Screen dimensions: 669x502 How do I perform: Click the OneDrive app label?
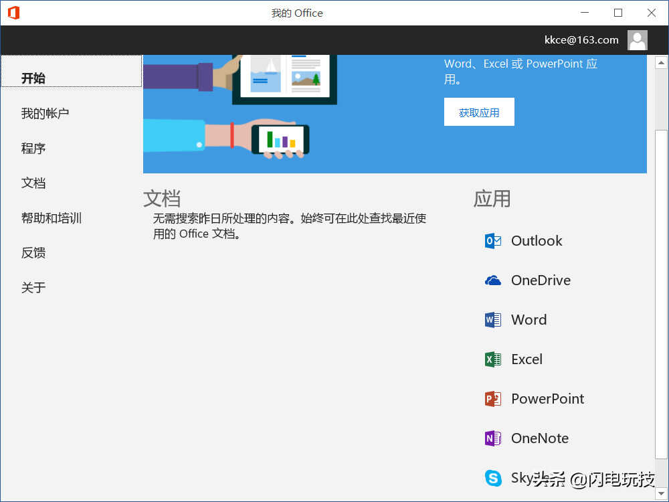[x=541, y=280]
